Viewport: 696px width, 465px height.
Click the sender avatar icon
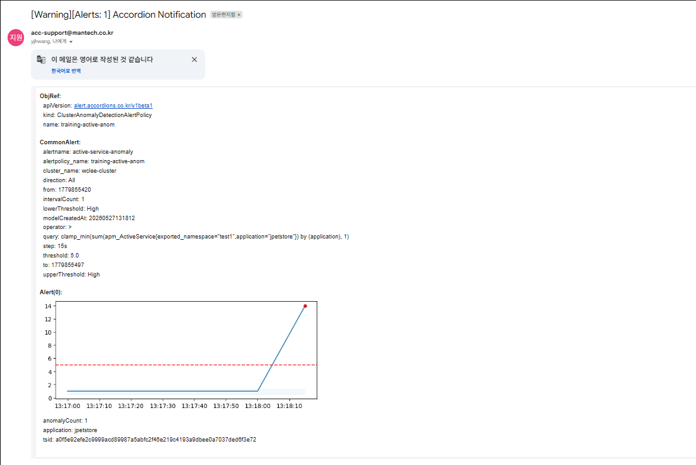[16, 38]
